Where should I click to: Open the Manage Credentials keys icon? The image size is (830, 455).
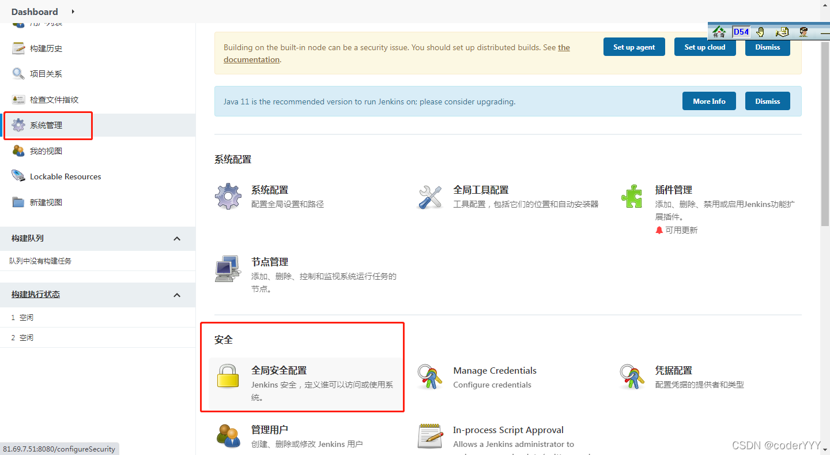(430, 377)
